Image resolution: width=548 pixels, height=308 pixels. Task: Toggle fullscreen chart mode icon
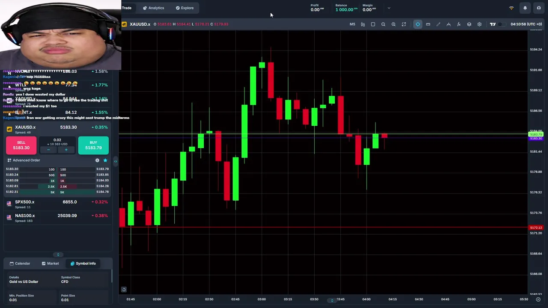[x=404, y=24]
